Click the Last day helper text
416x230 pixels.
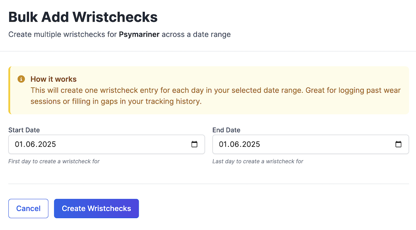pos(258,161)
